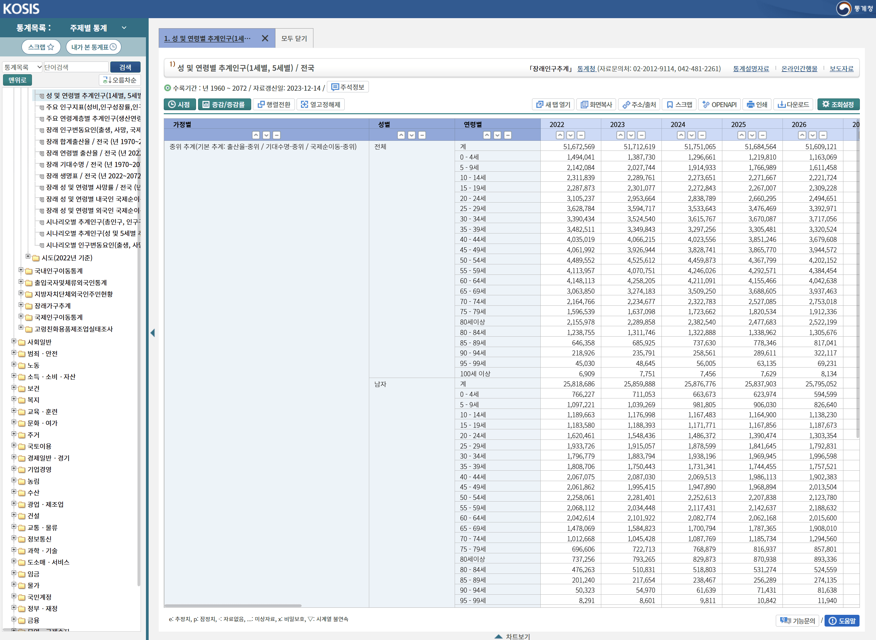Viewport: 876px width, 640px height.
Task: Open the 통계목록 search type dropdown
Action: tap(23, 68)
